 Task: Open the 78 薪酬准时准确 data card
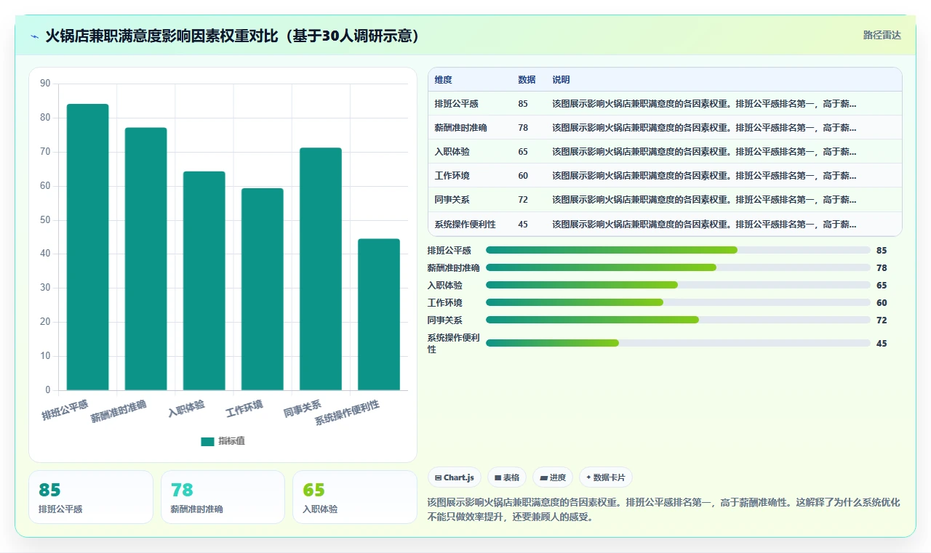(223, 497)
